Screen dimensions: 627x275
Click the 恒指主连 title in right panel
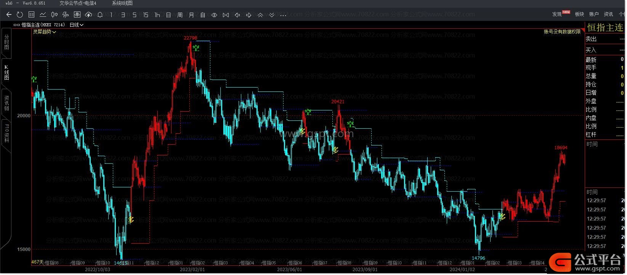[x=605, y=27]
